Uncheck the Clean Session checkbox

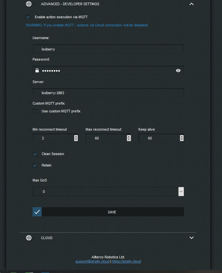(x=35, y=154)
